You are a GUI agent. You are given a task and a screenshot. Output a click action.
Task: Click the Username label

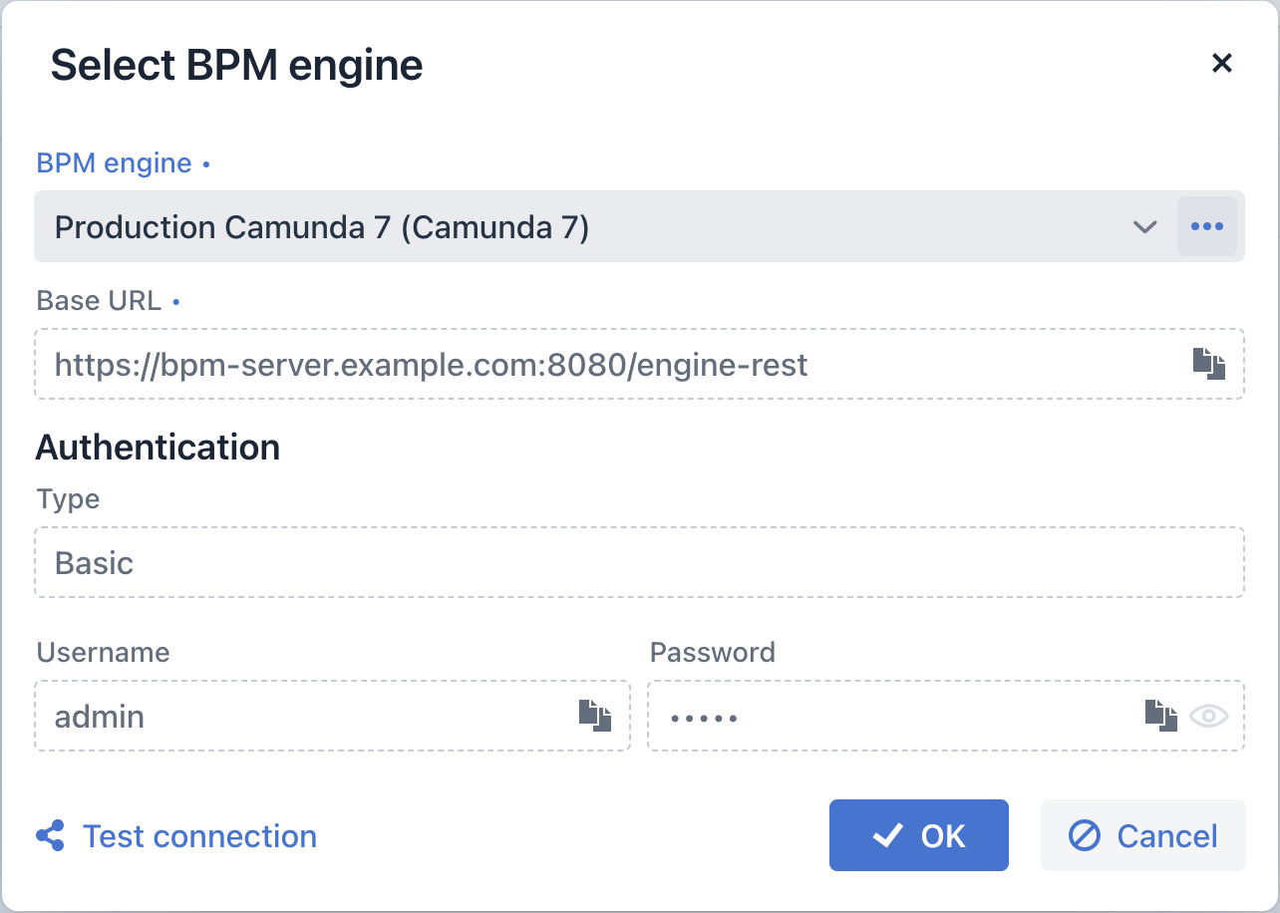coord(104,652)
